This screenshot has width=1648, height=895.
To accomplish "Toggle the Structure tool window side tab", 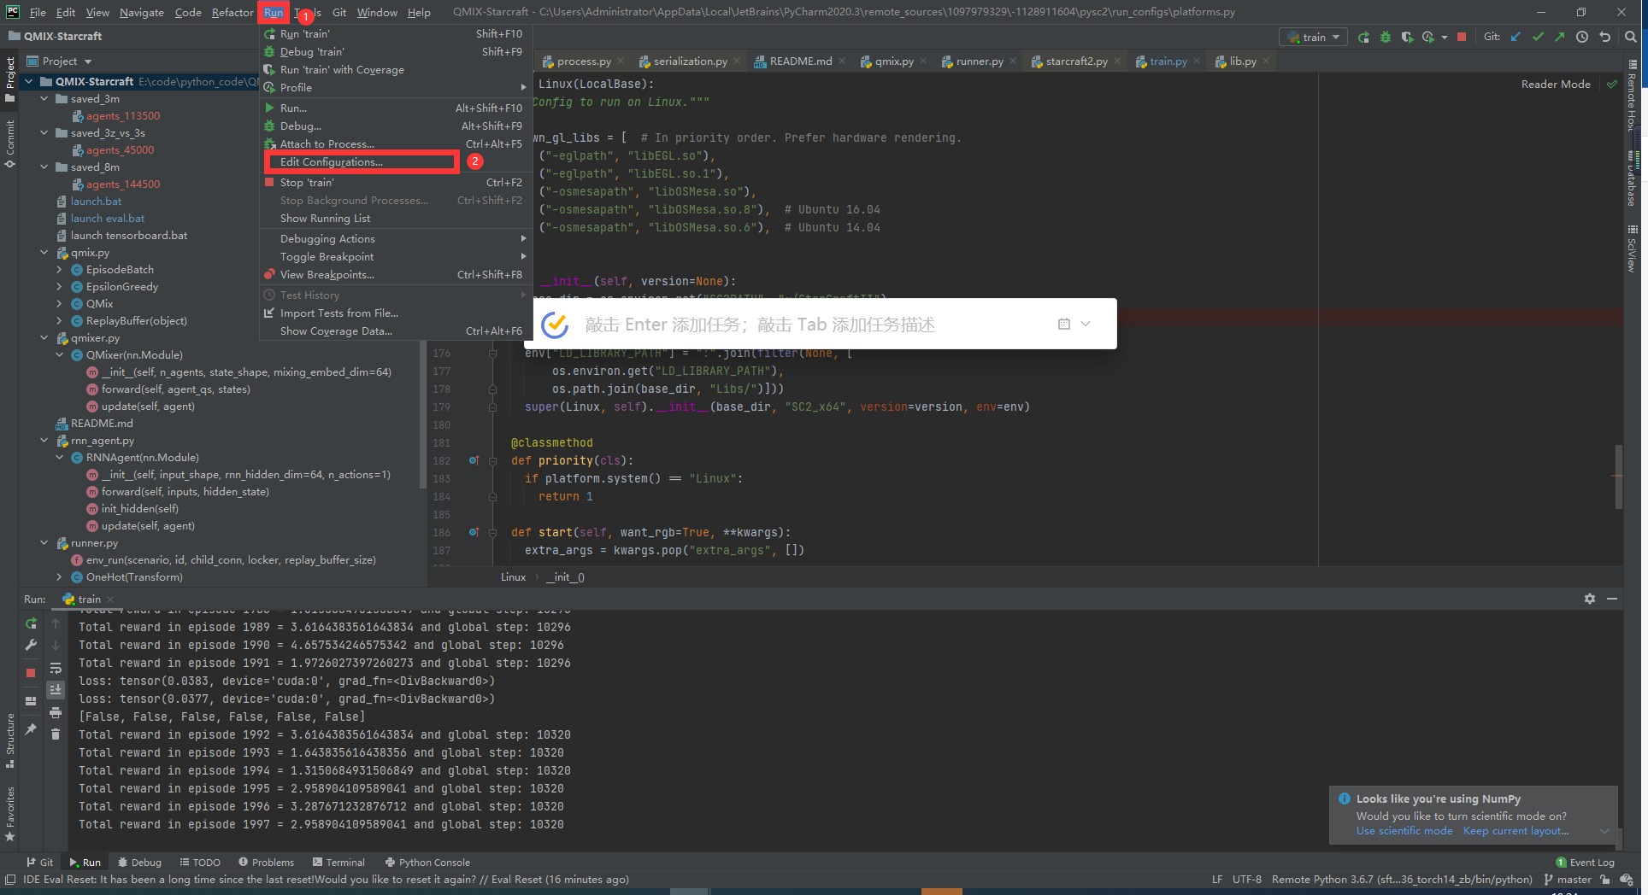I will pyautogui.click(x=9, y=740).
